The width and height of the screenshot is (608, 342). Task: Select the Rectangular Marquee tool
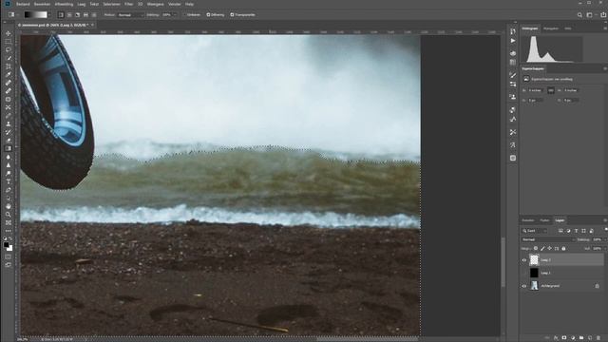pos(9,42)
